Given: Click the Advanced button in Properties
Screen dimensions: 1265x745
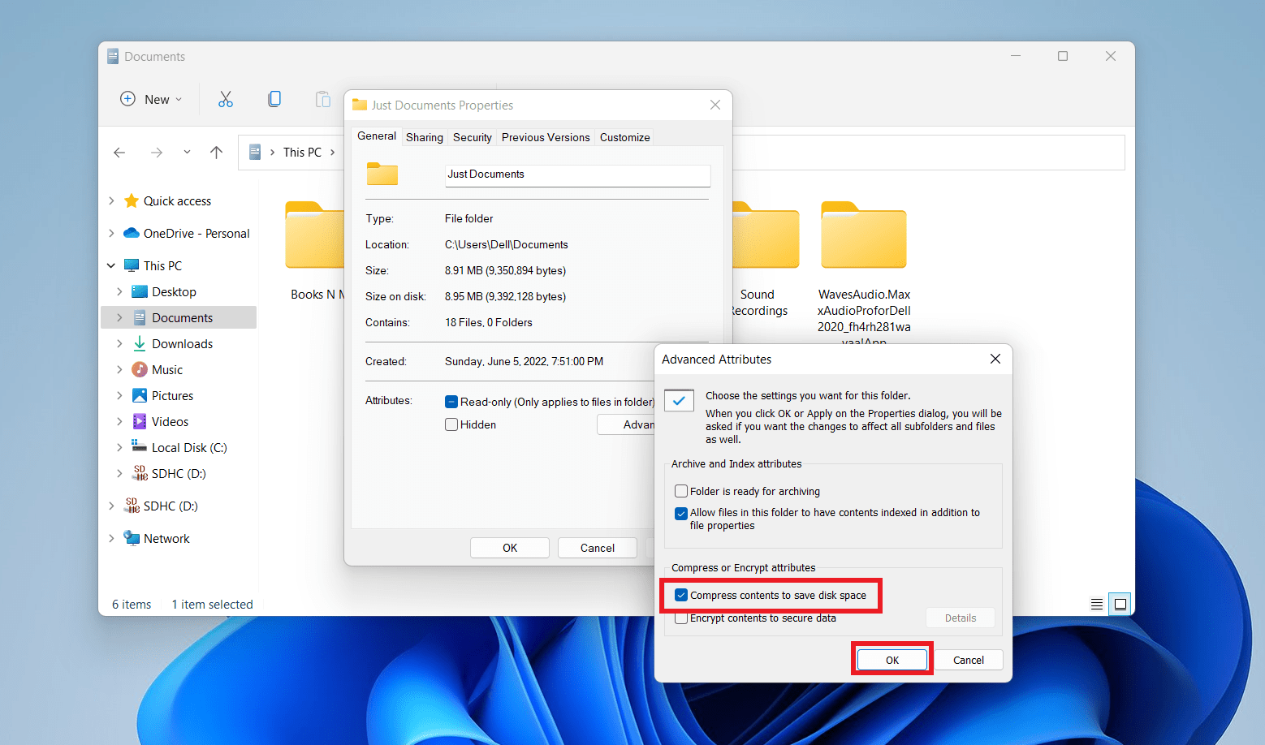Looking at the screenshot, I should tap(626, 424).
